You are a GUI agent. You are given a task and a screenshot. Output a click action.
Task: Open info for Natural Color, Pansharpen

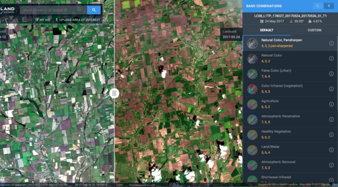click(331, 43)
